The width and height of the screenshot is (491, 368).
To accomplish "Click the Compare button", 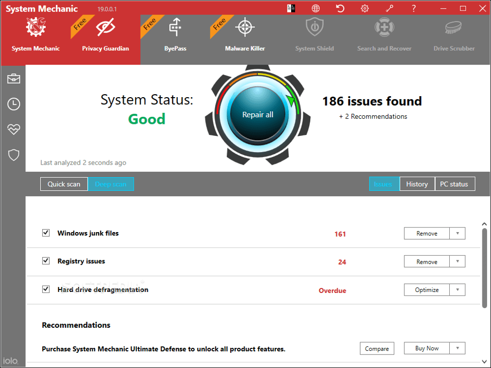I will 377,348.
